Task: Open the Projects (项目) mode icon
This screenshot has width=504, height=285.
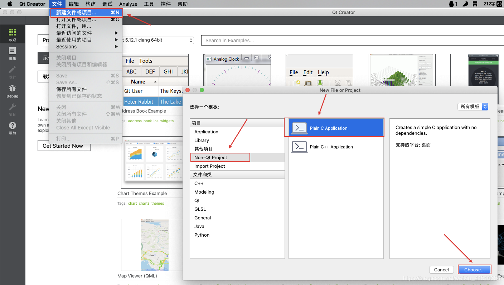Action: pyautogui.click(x=13, y=110)
